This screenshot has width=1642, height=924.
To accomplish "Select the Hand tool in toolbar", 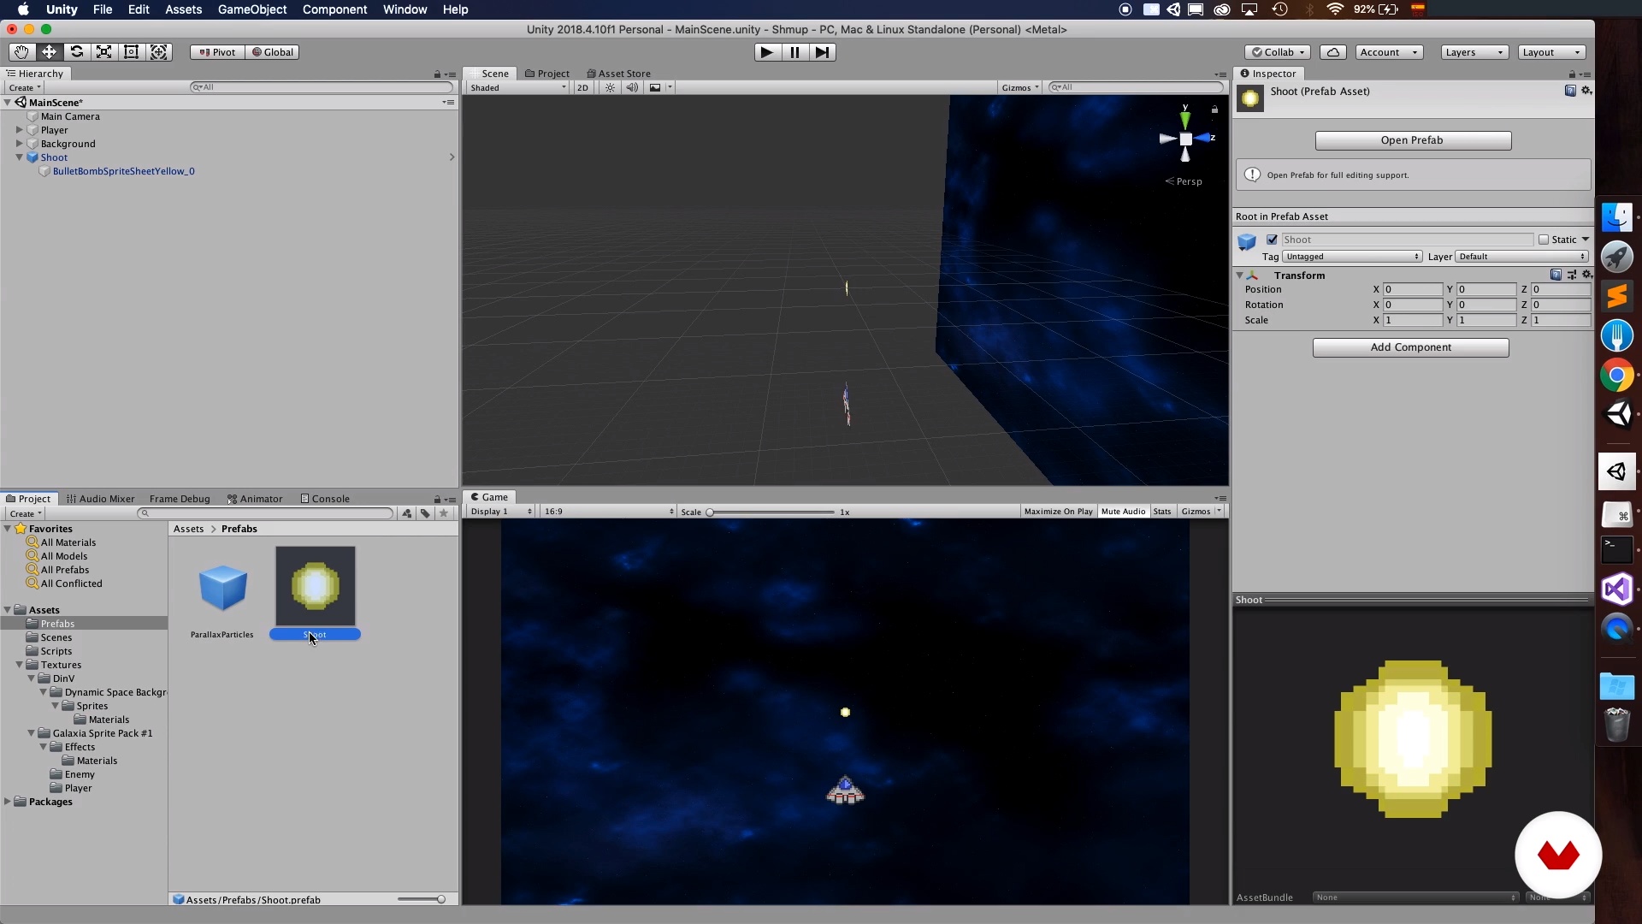I will (21, 52).
